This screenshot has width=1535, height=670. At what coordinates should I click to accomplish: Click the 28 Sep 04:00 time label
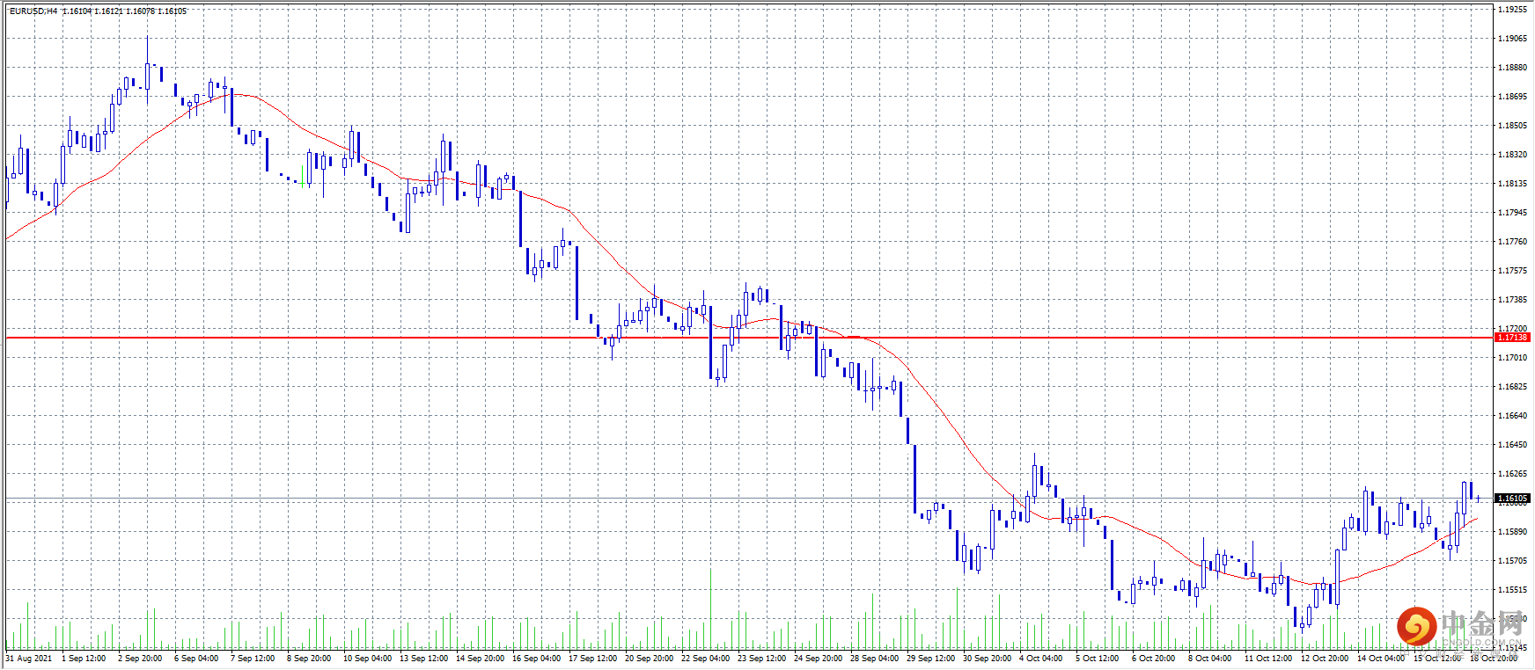coord(875,659)
